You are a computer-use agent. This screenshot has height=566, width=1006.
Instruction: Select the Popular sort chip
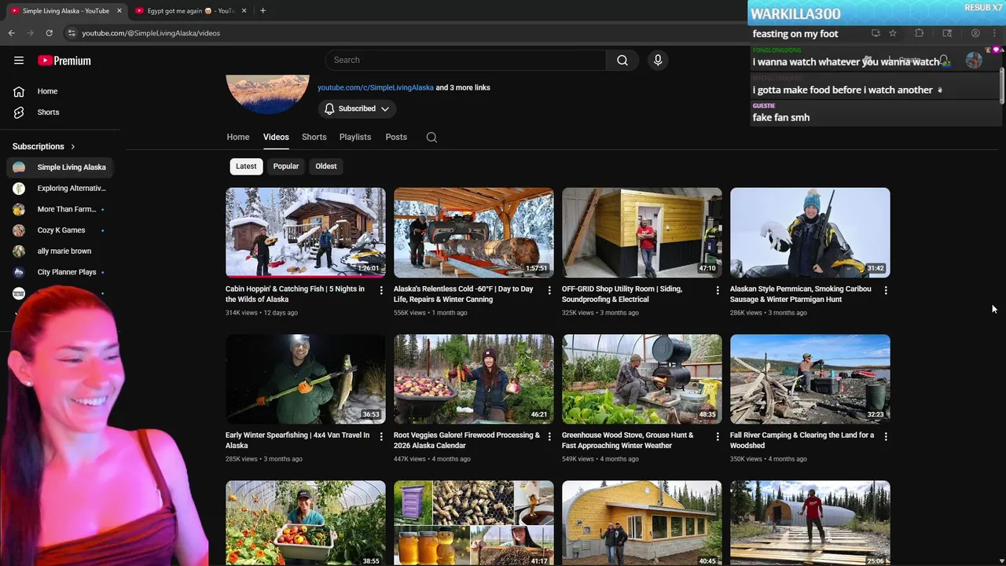pyautogui.click(x=286, y=167)
